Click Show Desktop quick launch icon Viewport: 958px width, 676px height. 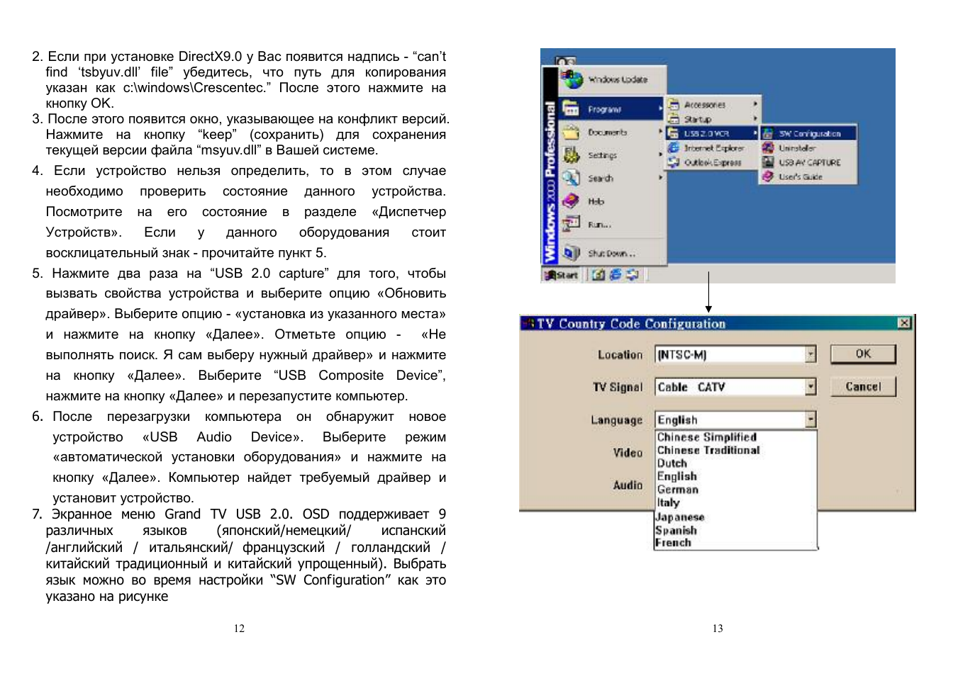pyautogui.click(x=598, y=274)
